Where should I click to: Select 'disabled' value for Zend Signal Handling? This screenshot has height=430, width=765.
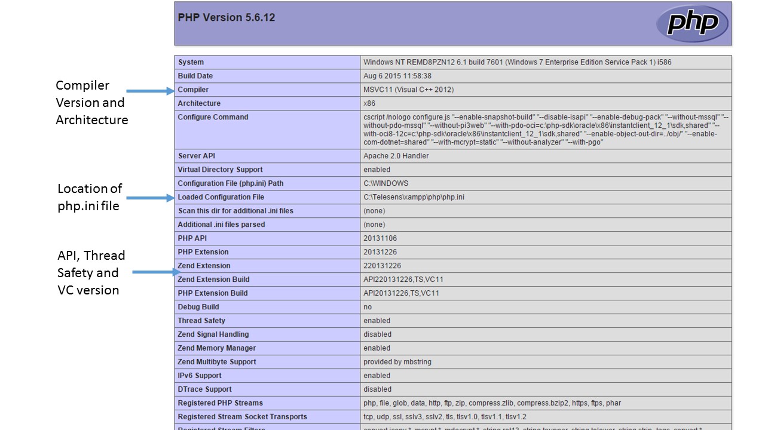coord(378,334)
